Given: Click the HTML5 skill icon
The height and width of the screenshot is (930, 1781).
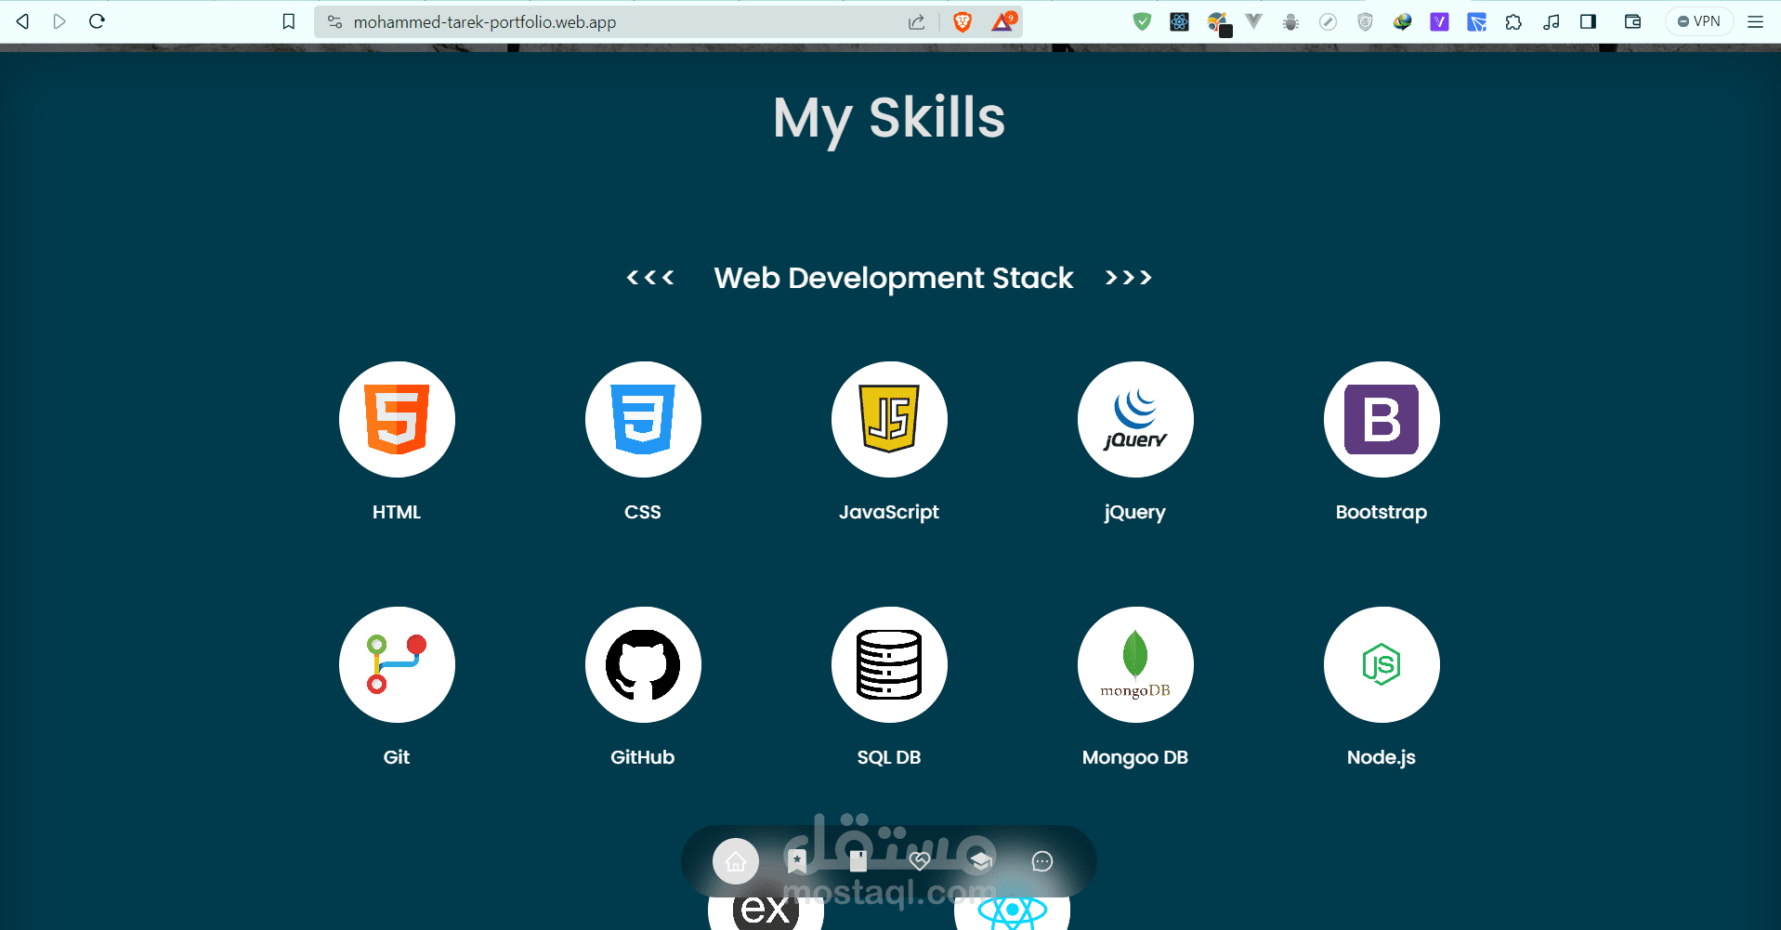Looking at the screenshot, I should click(397, 419).
